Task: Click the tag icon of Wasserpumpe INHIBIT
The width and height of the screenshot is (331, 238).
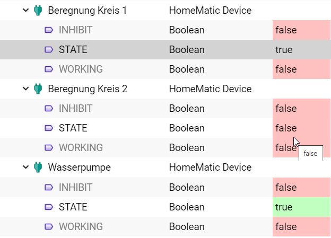Action: click(49, 188)
